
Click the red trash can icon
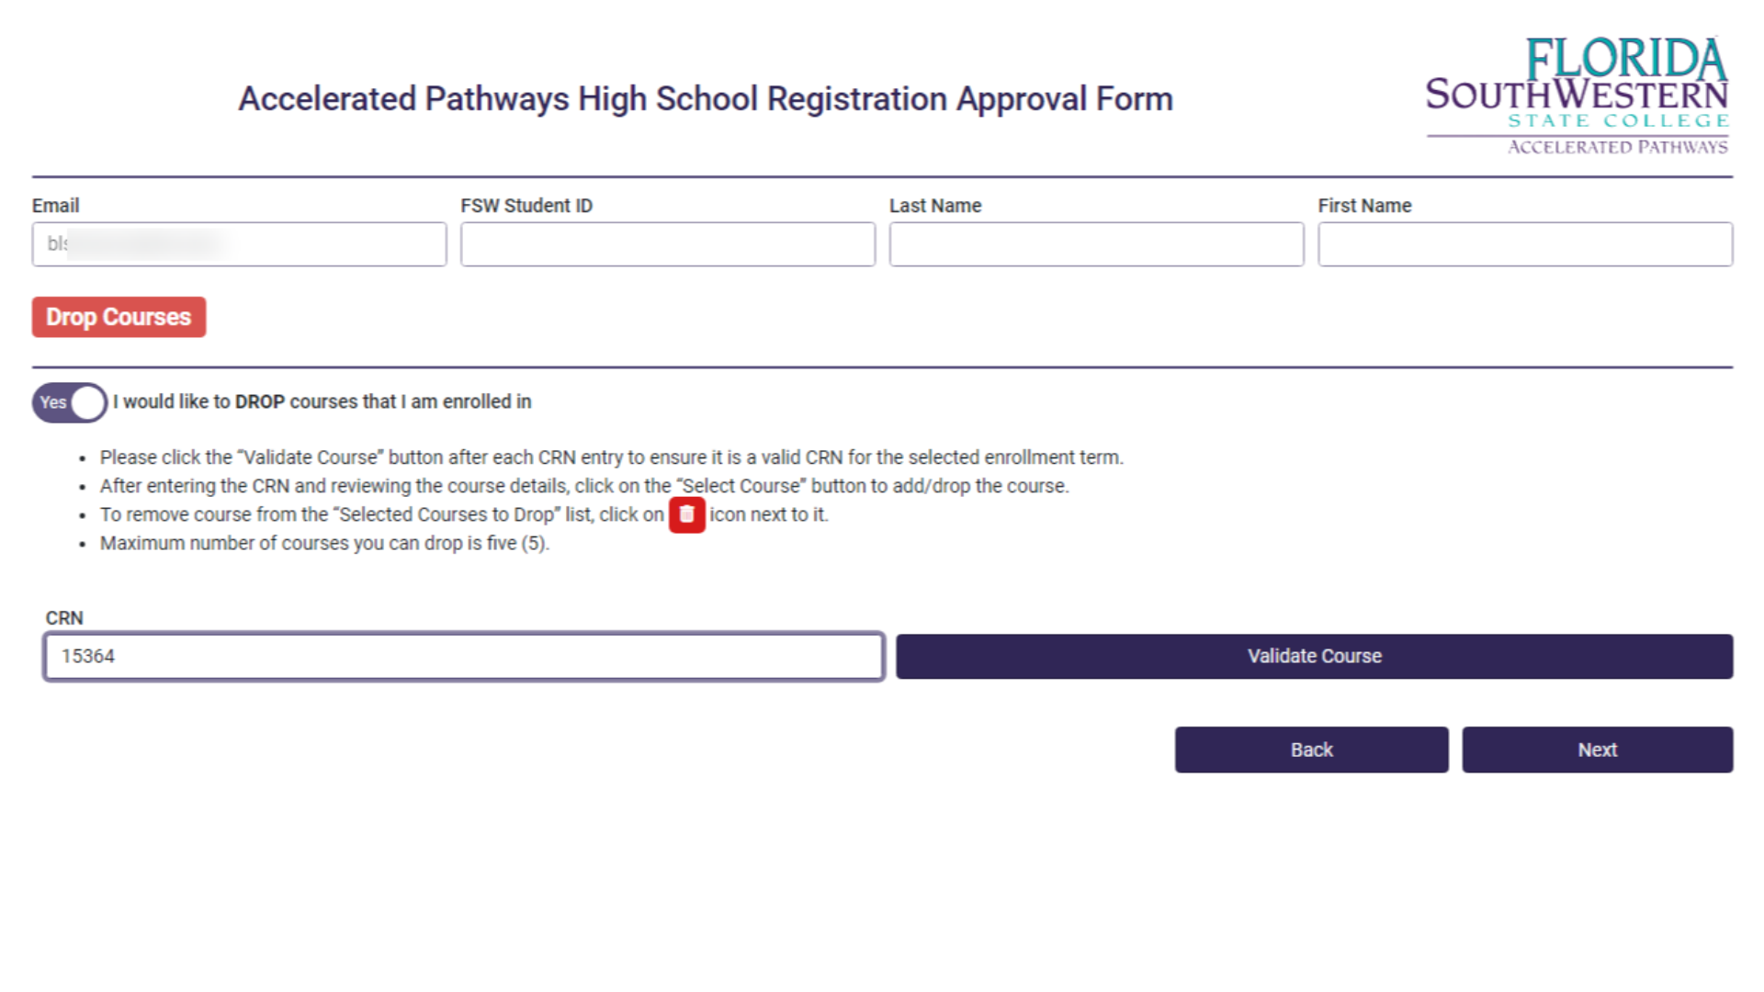click(686, 514)
